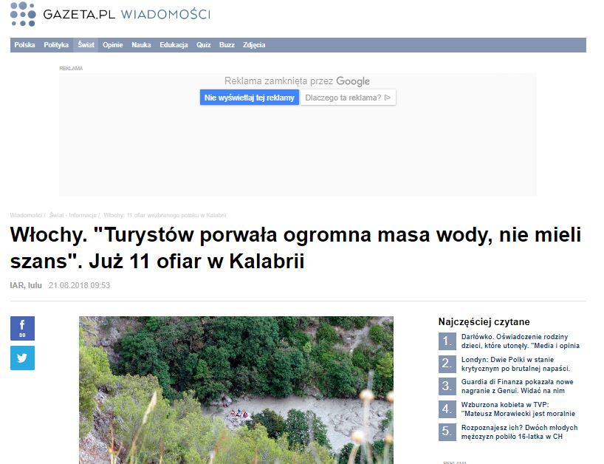604x464 pixels.
Task: Click 'Nie wyświetlaj tej reklamy' button
Action: pyautogui.click(x=250, y=98)
